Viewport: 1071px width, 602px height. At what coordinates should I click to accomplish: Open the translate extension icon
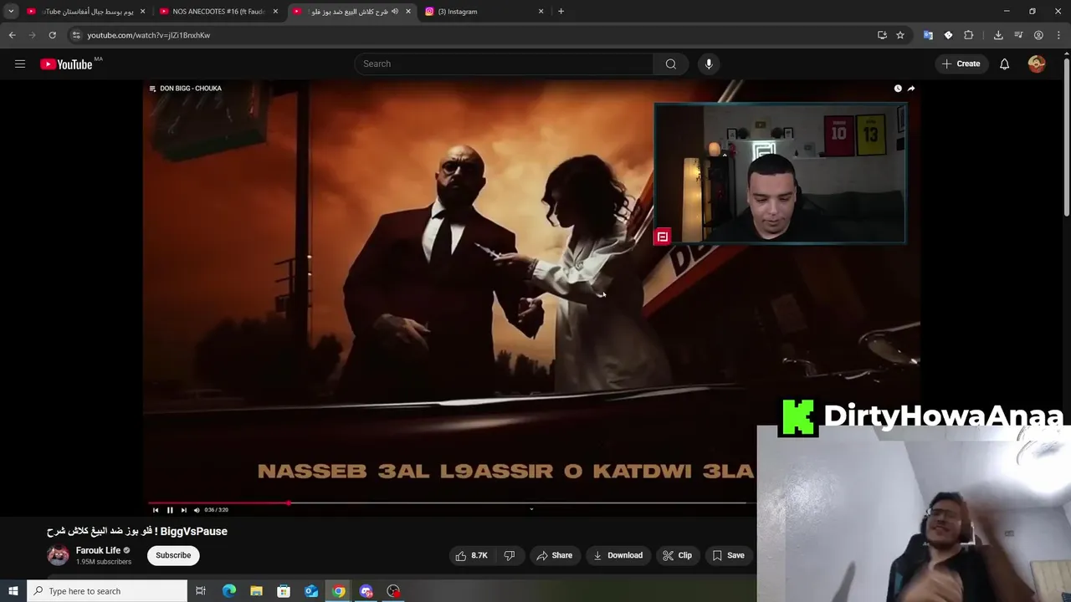pos(928,35)
